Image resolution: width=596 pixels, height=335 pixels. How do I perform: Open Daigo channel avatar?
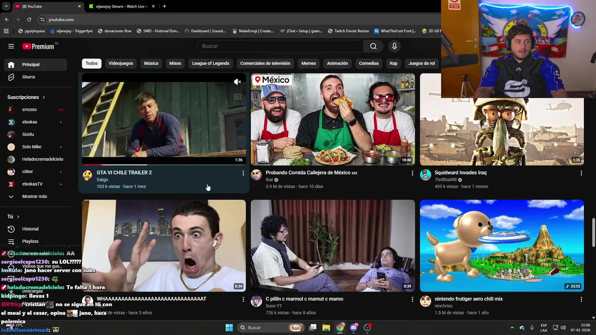coord(88,175)
